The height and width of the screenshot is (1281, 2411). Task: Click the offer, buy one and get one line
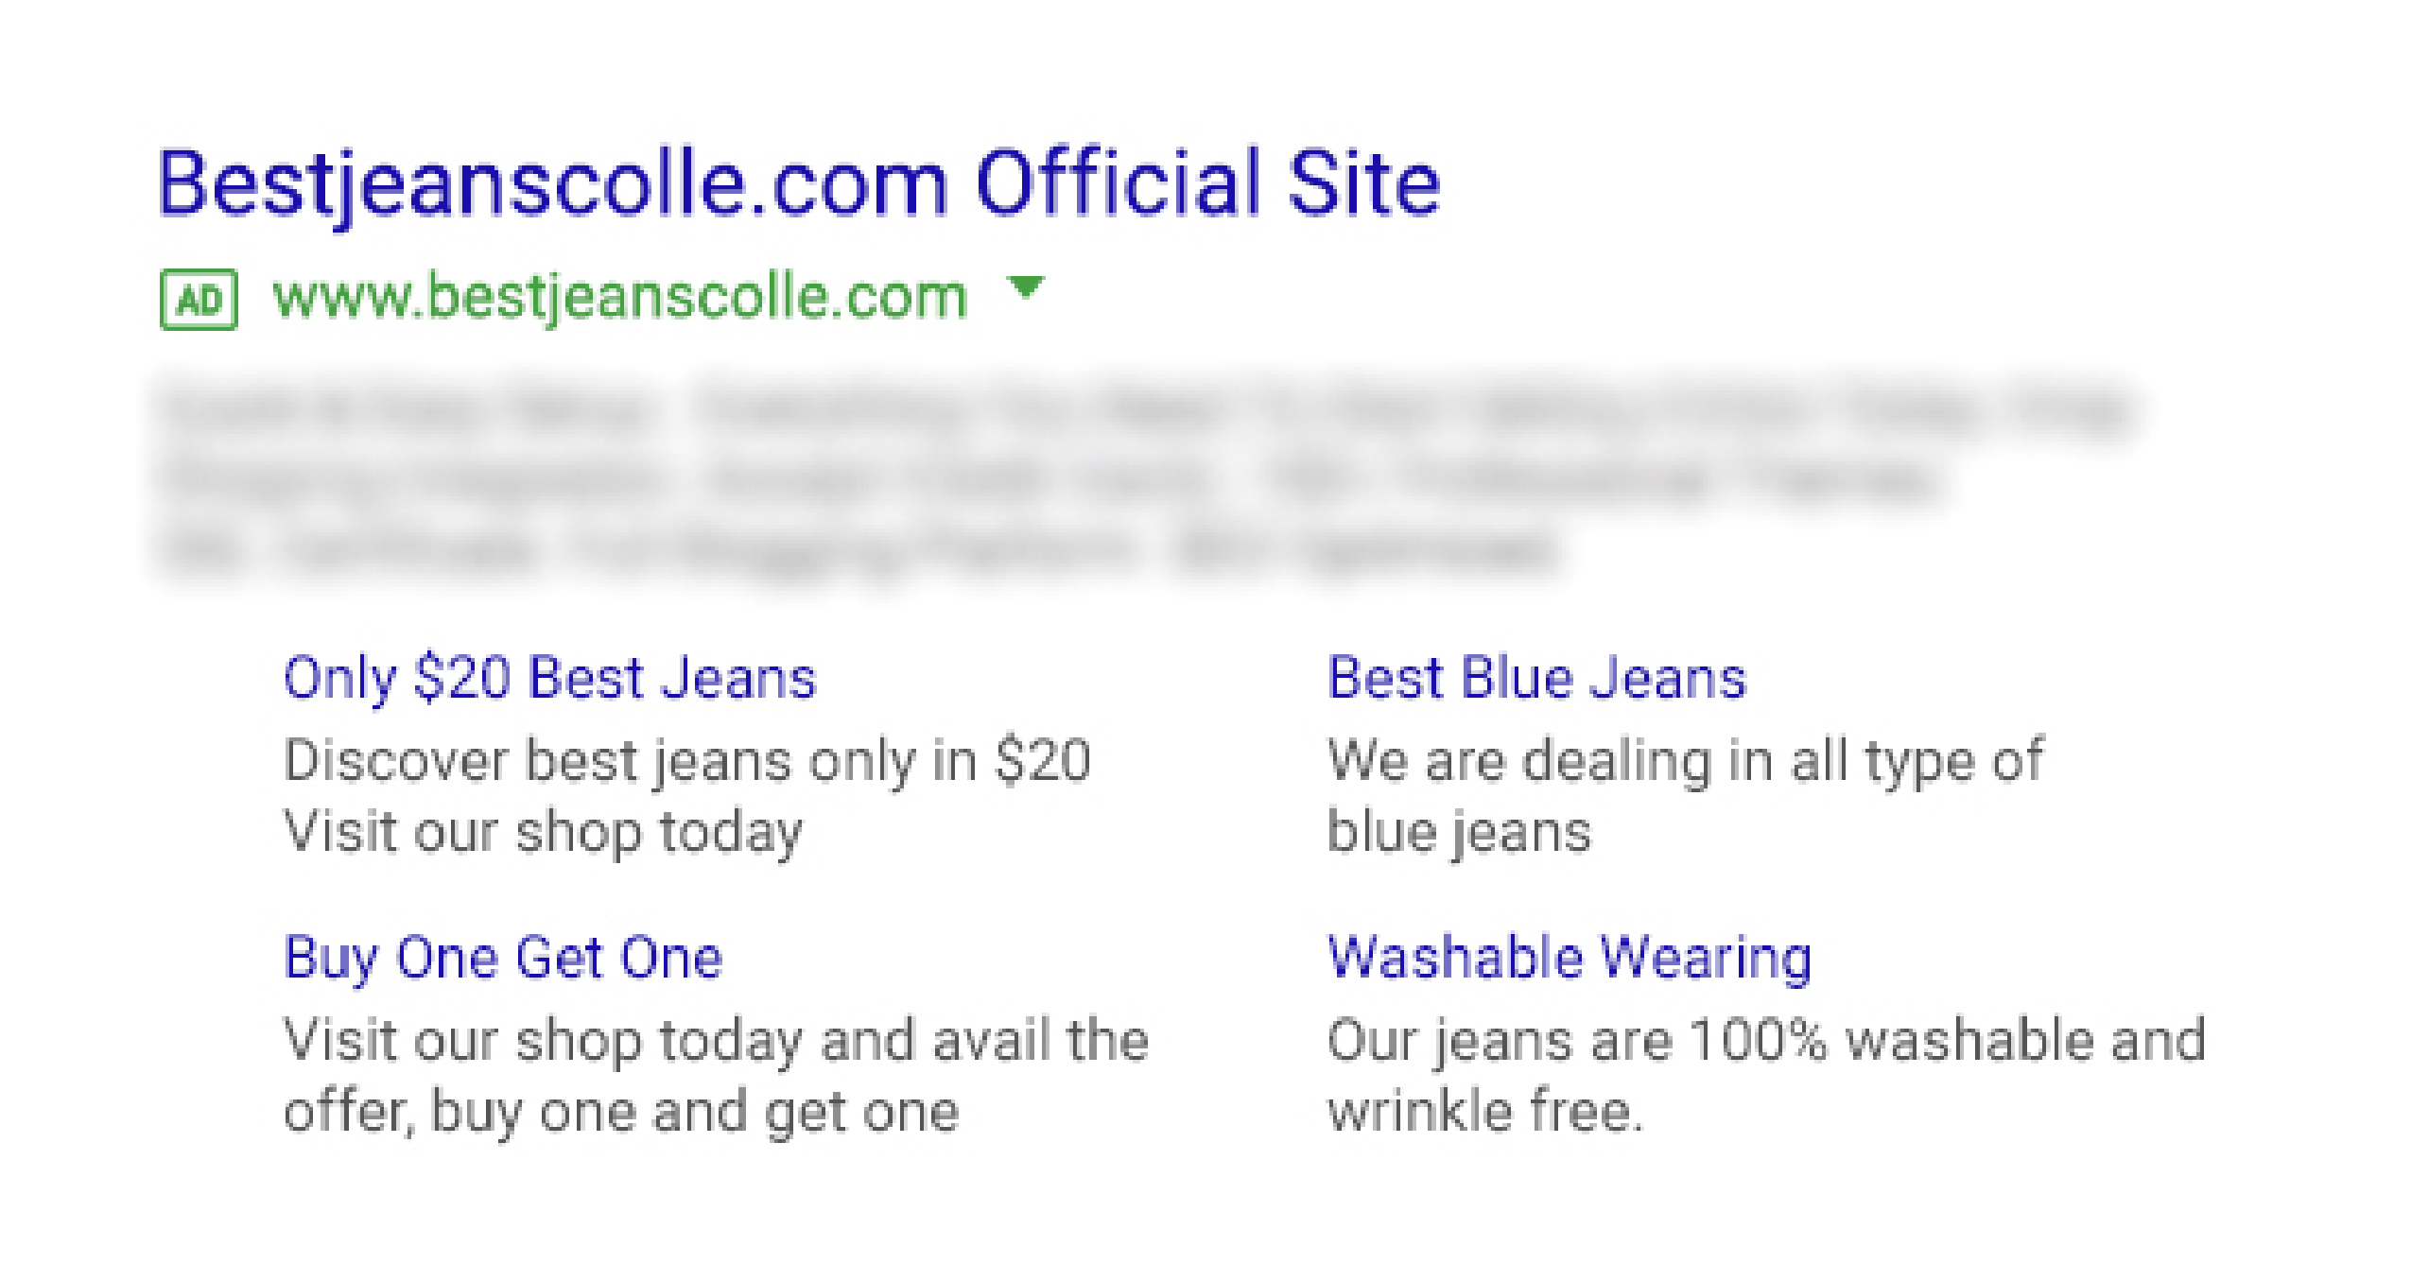click(x=622, y=1114)
